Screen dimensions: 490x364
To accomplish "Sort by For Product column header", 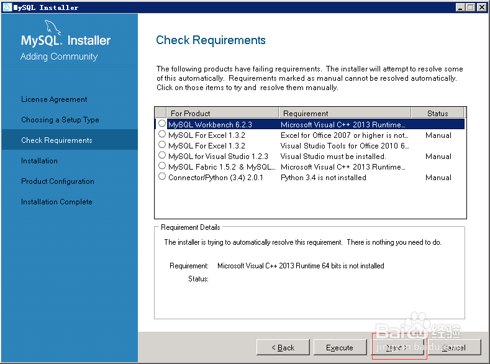I will [222, 113].
